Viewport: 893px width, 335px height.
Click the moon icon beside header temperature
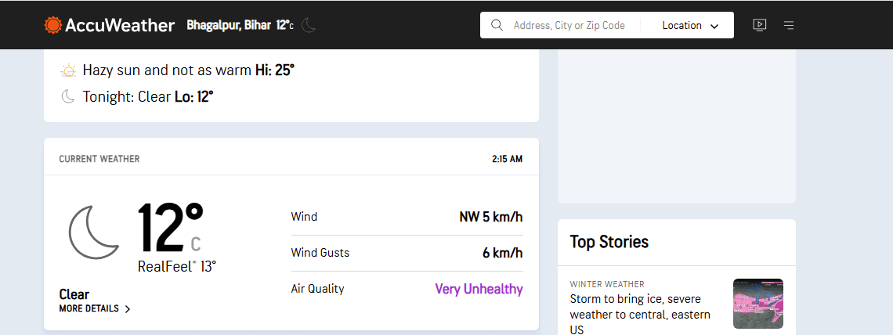pyautogui.click(x=309, y=25)
